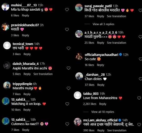Open suraj_pawale_patil's username link
Screen dimensions: 142x133
(98, 6)
